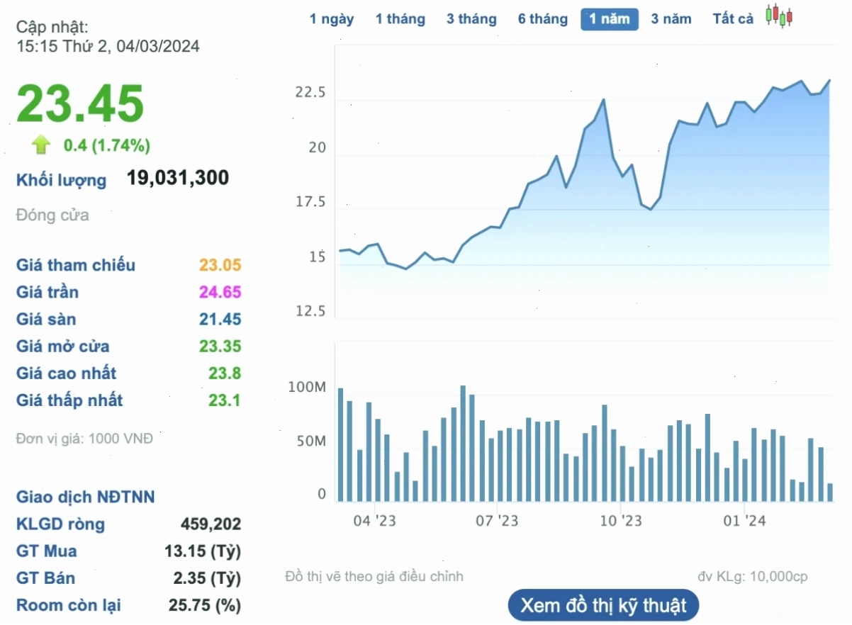Click floor price value 21.45

tap(220, 320)
